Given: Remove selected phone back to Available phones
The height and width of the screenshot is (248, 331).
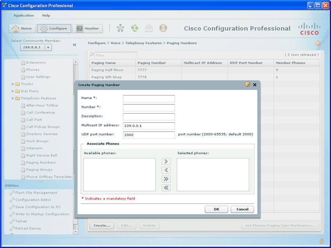Looking at the screenshot, I should [x=166, y=170].
